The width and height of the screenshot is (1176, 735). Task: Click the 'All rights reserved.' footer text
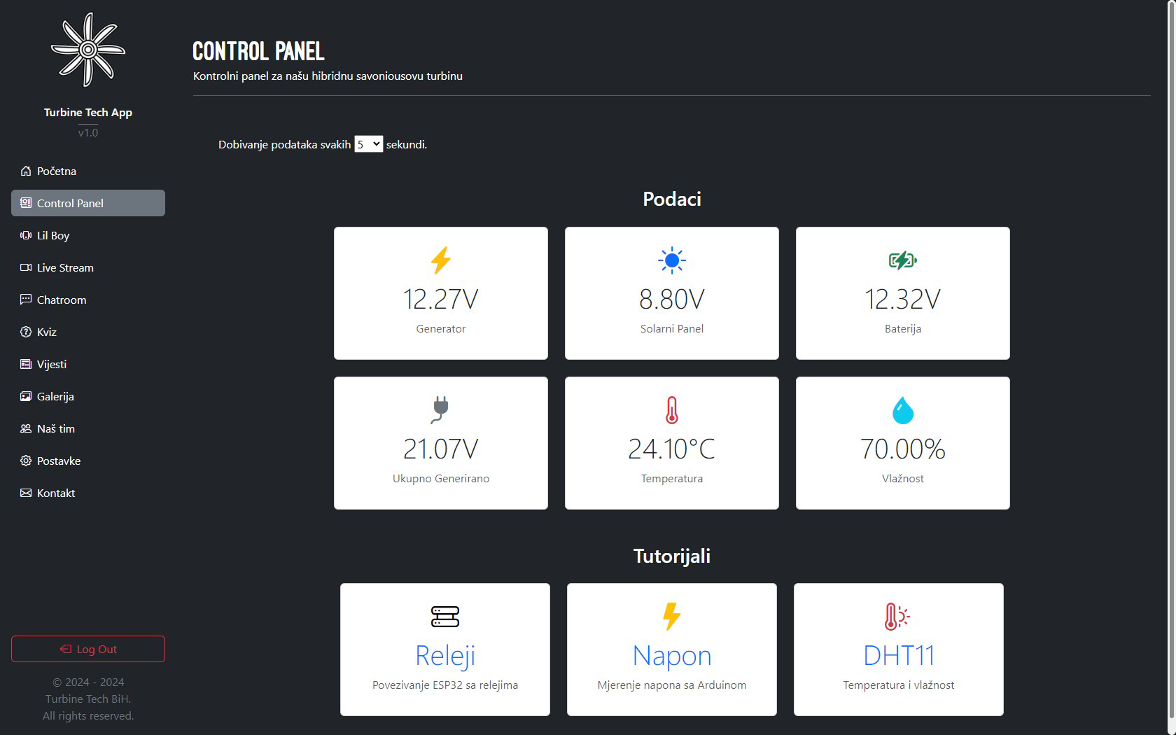pos(88,715)
